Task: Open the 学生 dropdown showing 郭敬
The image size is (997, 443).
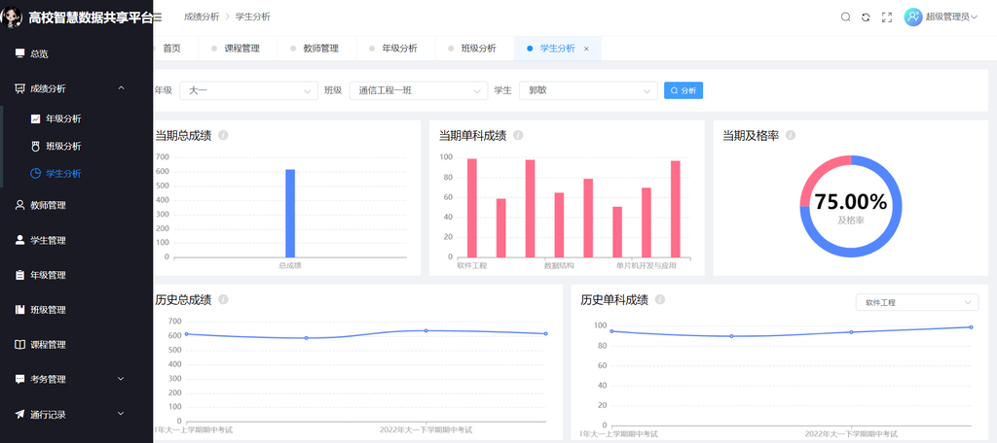Action: (588, 90)
